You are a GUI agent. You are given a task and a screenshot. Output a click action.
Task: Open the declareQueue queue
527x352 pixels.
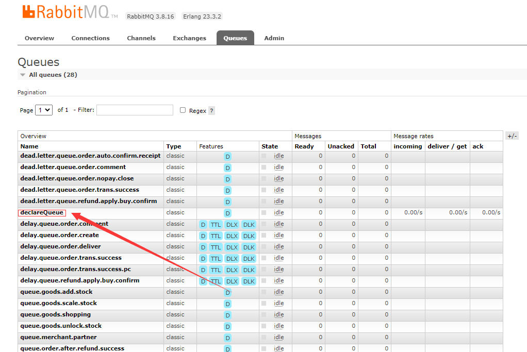pos(42,212)
